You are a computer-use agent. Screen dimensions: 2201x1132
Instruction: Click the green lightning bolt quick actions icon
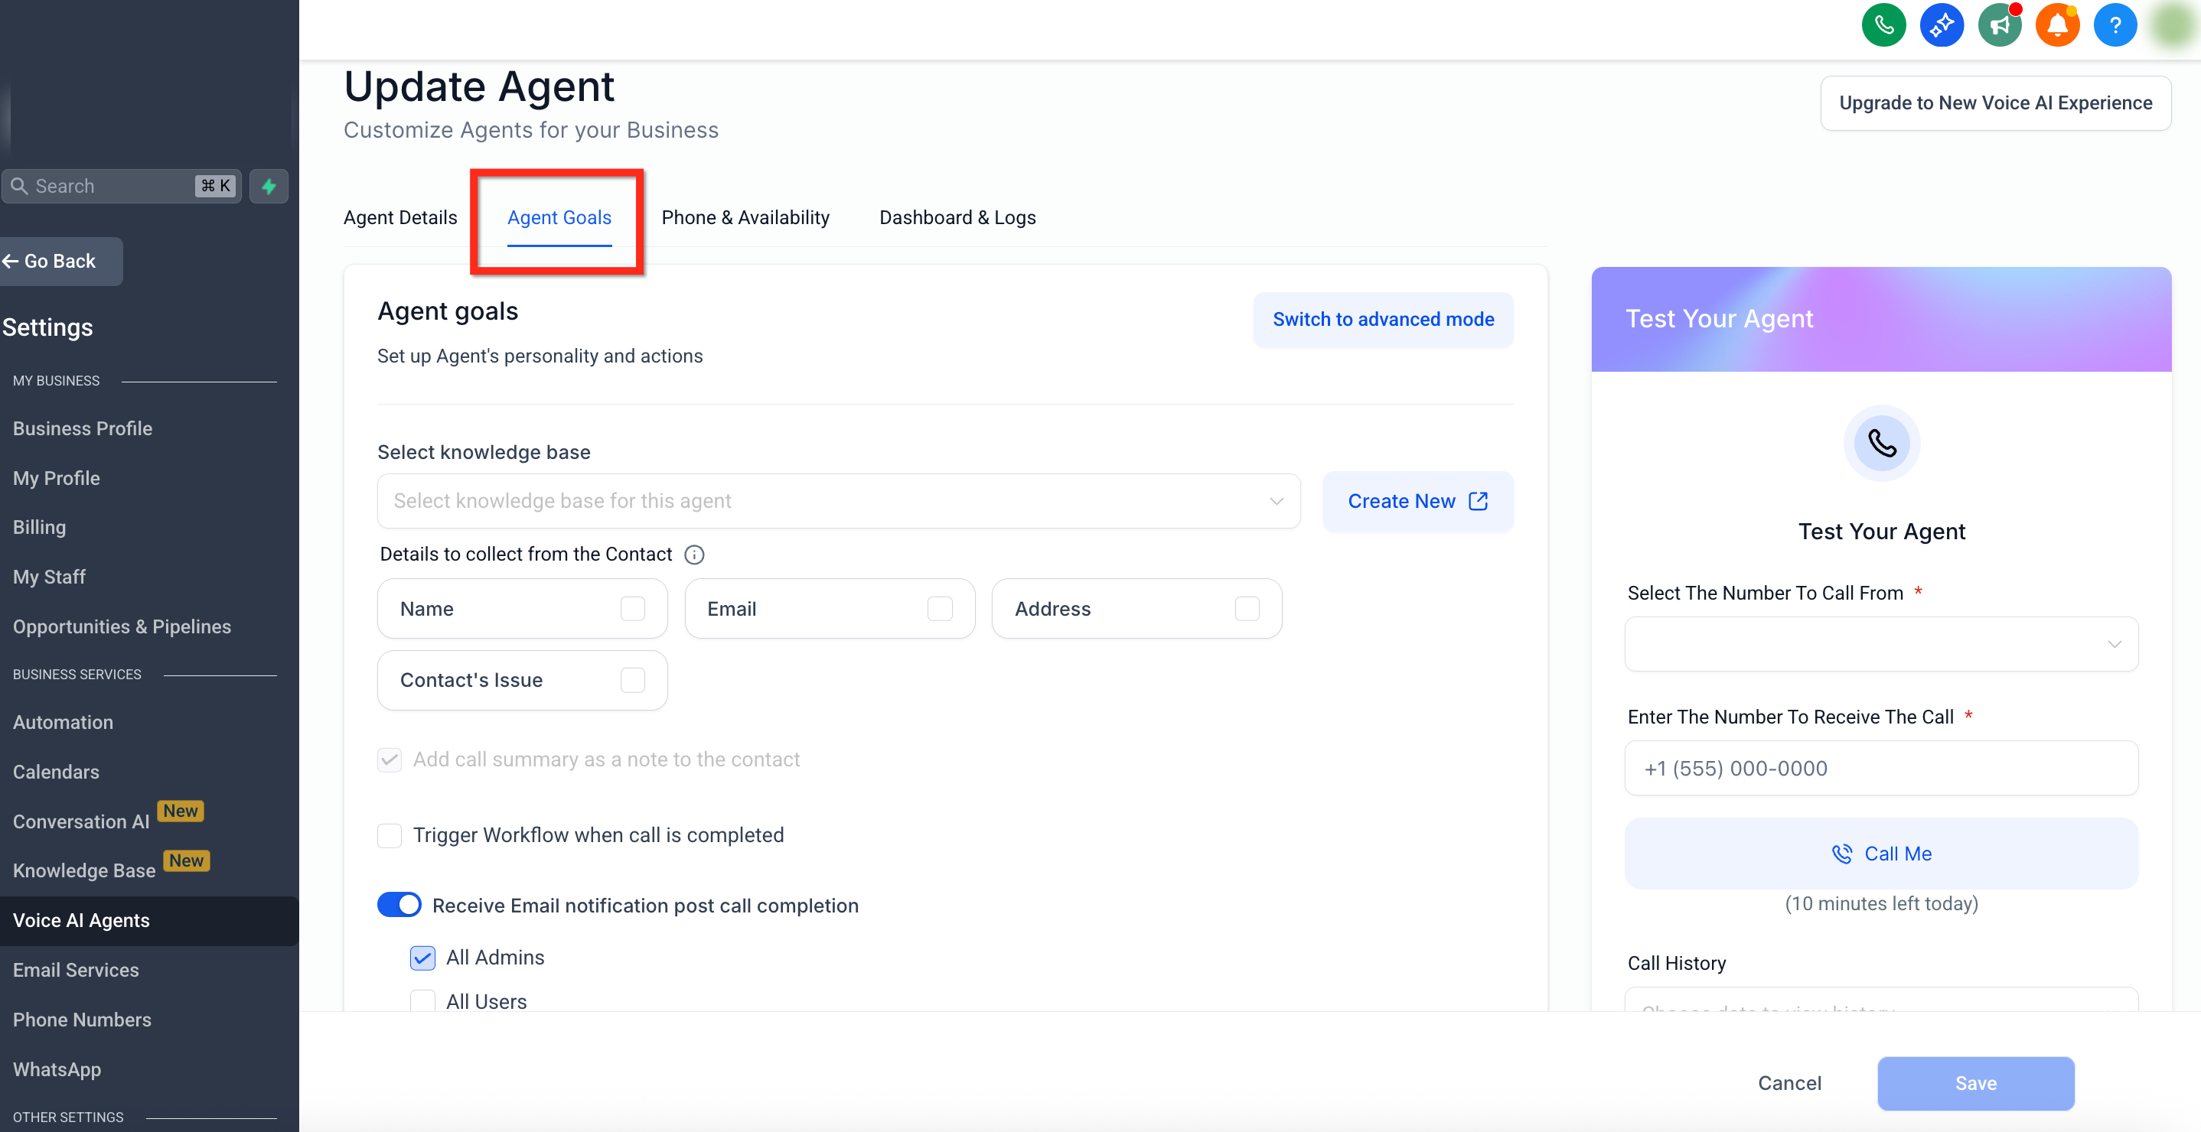269,186
